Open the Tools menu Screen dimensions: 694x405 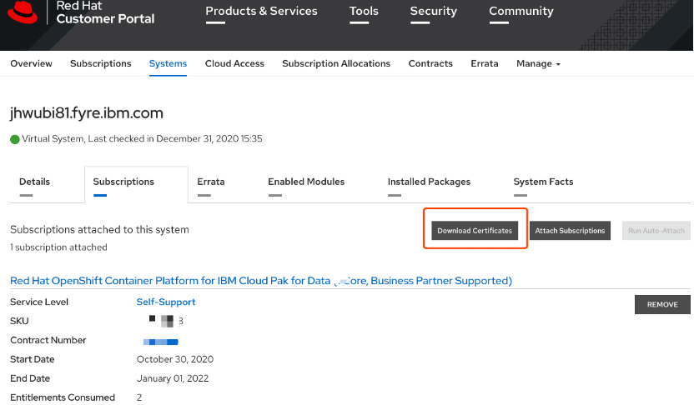(x=364, y=11)
